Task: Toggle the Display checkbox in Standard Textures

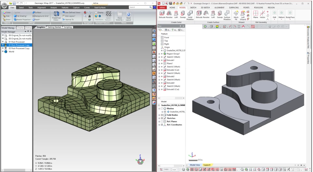Action: [96, 13]
